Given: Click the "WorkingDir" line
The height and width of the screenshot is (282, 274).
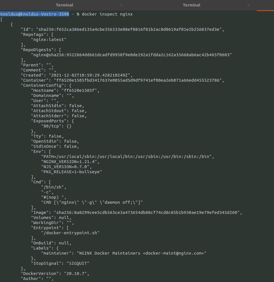Looking at the screenshot, I should (52, 223).
